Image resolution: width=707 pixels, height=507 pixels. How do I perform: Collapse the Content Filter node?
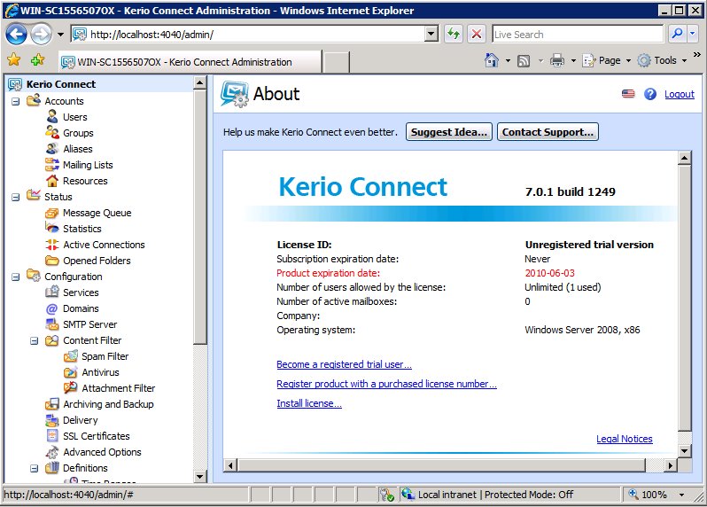[x=34, y=340]
